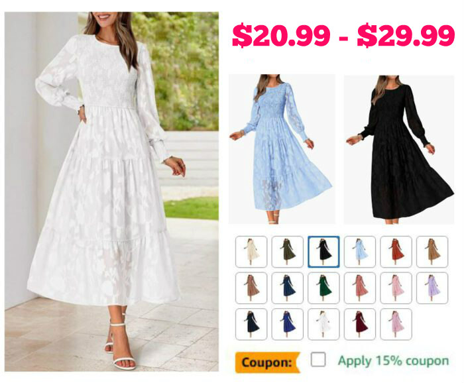This screenshot has height=383, width=464.
Task: Click the orange Coupon badge
Action: coord(268,362)
